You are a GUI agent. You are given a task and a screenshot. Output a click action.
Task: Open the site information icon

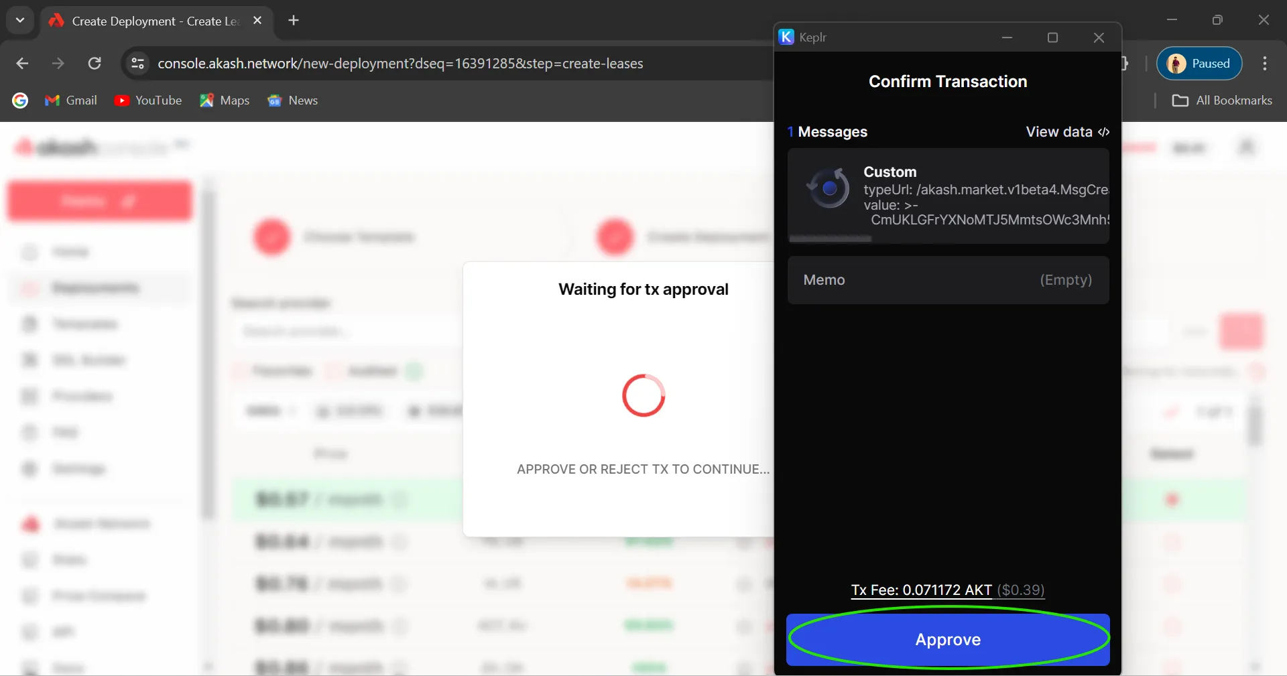tap(137, 64)
